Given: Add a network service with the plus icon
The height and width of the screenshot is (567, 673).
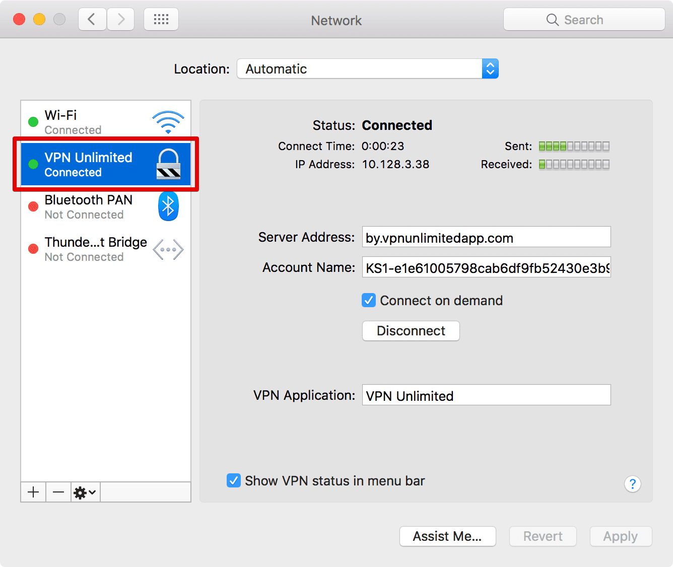Looking at the screenshot, I should [x=33, y=492].
